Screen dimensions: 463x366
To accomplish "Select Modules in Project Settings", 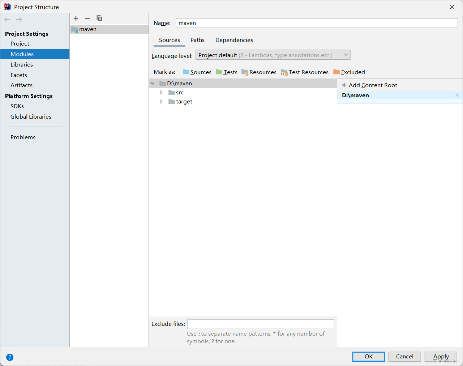I will tap(35, 54).
